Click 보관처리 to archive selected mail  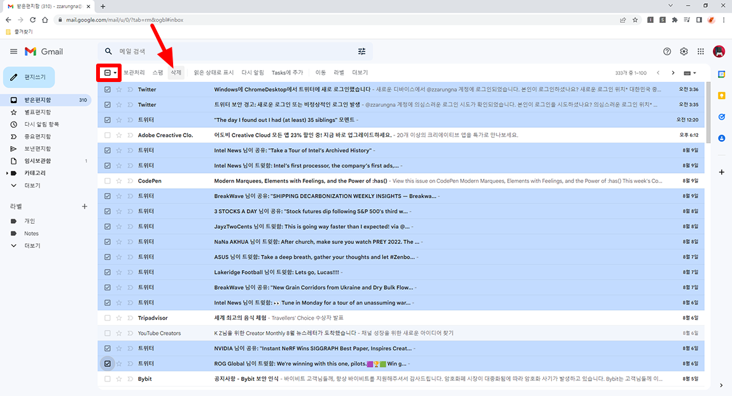coord(134,72)
